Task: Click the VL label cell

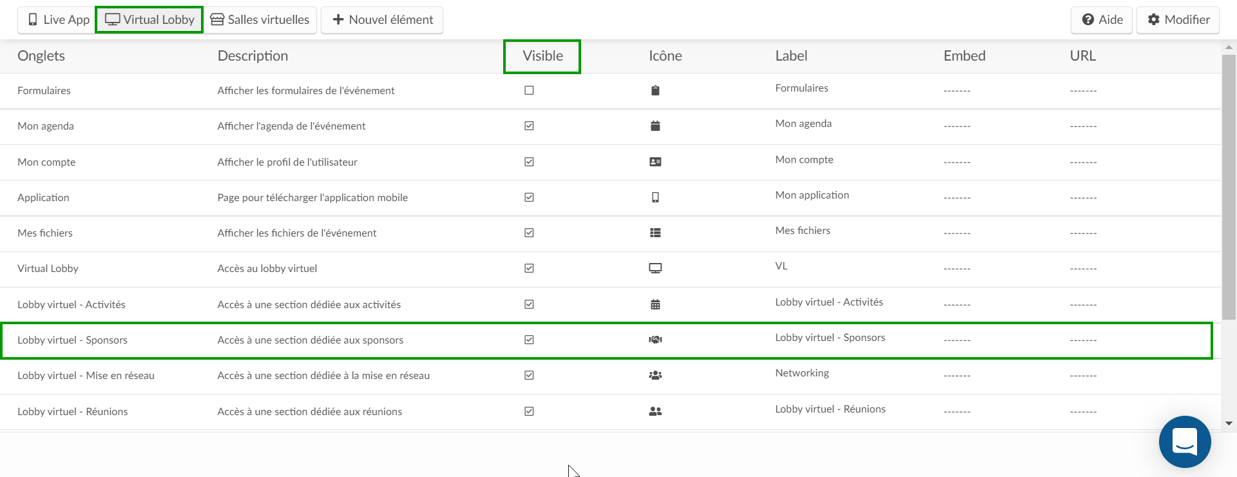Action: click(x=782, y=266)
